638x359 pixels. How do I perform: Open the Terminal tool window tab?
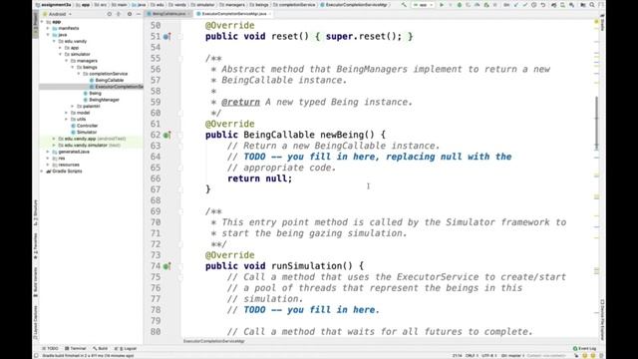(76, 348)
